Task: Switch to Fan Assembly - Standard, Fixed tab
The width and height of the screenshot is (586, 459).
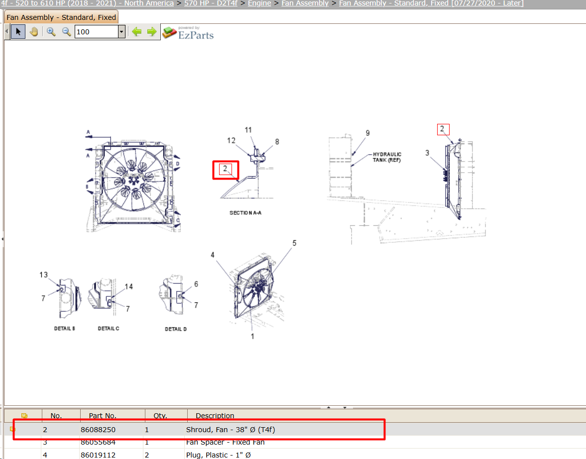Action: pos(61,17)
